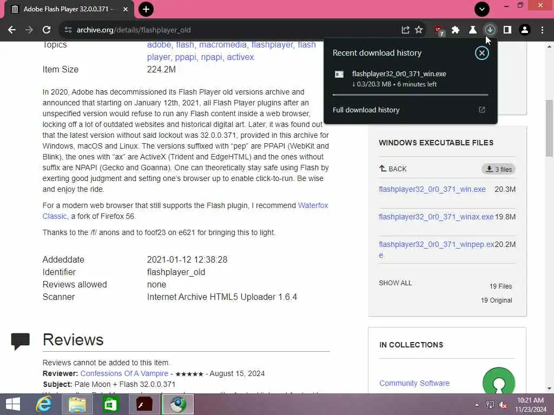Open the profile avatar menu
This screenshot has height=415, width=554.
coord(525,30)
